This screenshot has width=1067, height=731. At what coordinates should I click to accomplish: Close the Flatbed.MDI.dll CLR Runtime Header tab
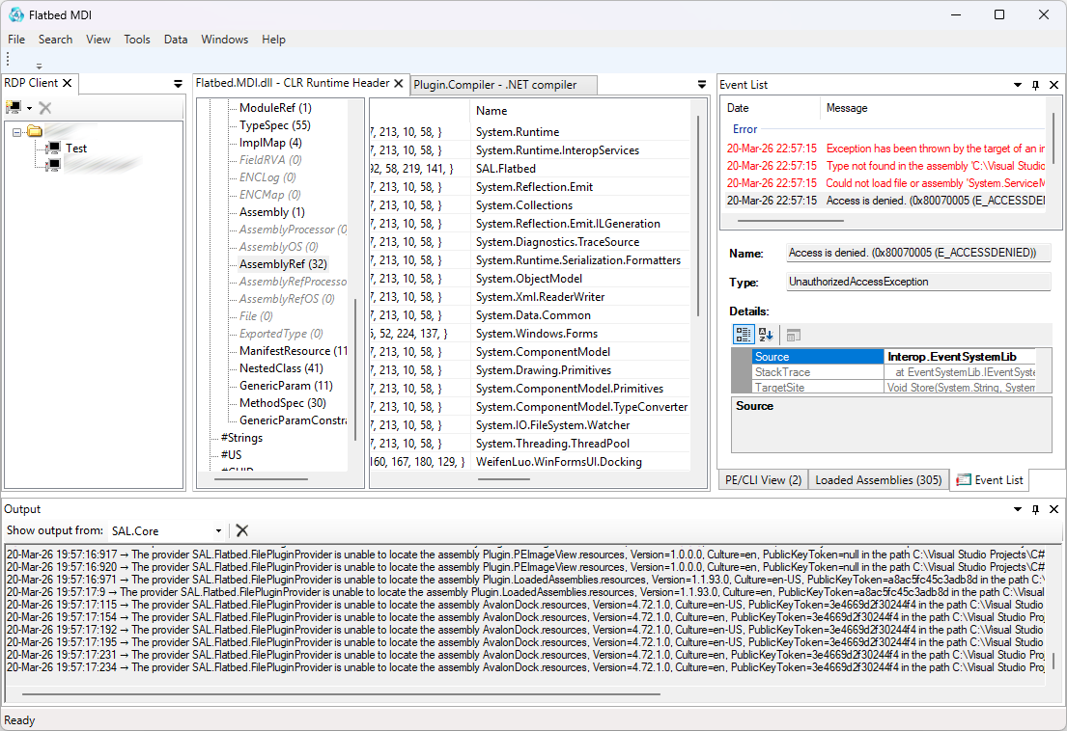click(399, 84)
